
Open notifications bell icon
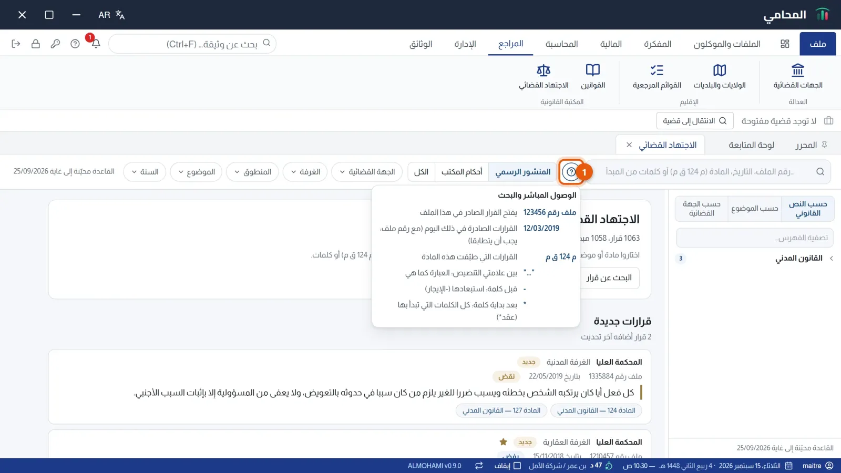[x=96, y=44]
